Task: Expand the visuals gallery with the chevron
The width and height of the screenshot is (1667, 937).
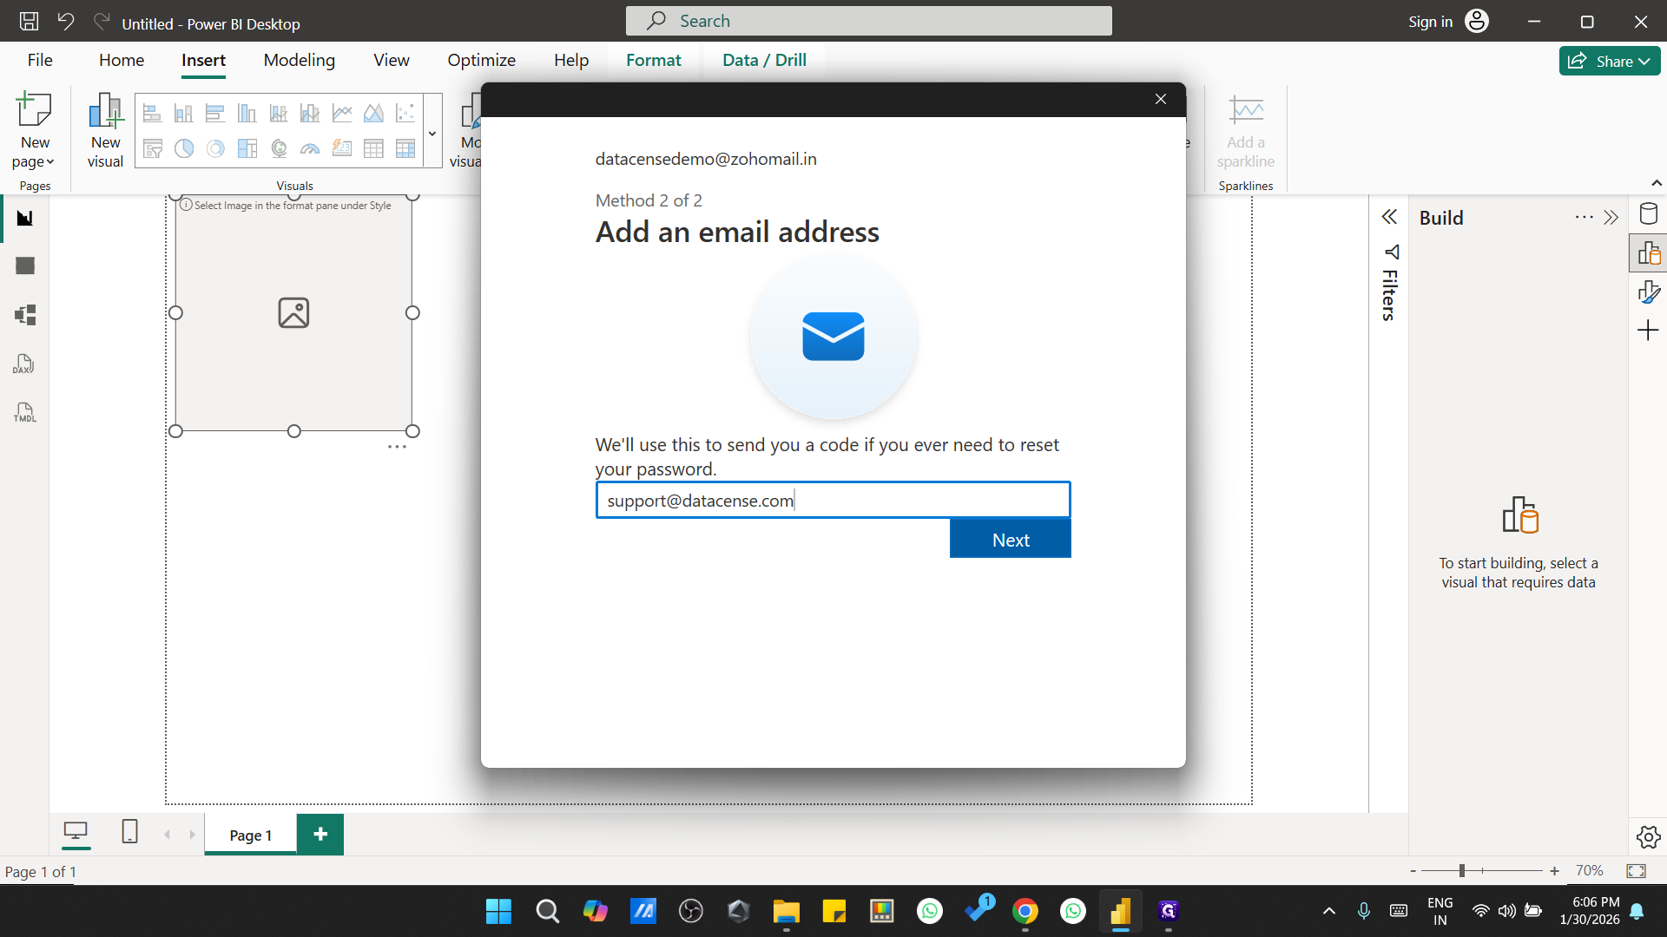Action: [432, 132]
